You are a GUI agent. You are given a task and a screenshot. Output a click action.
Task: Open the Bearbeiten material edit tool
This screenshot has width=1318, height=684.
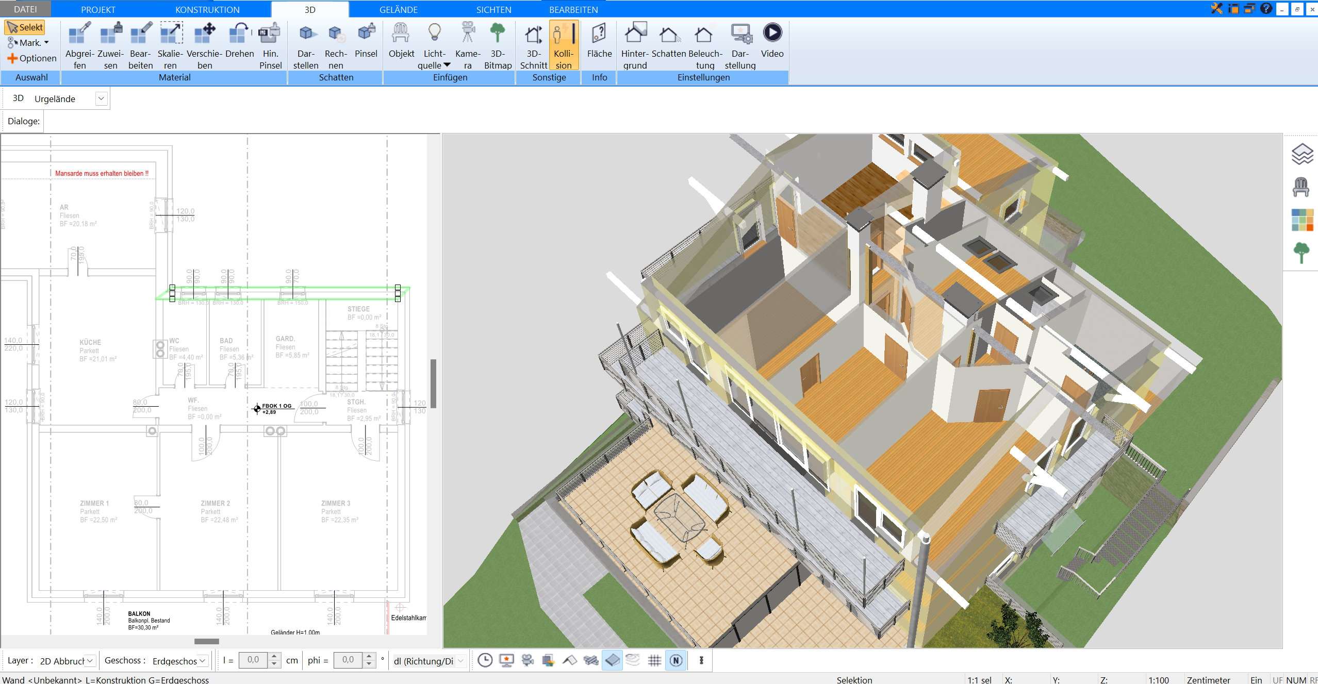pyautogui.click(x=140, y=45)
